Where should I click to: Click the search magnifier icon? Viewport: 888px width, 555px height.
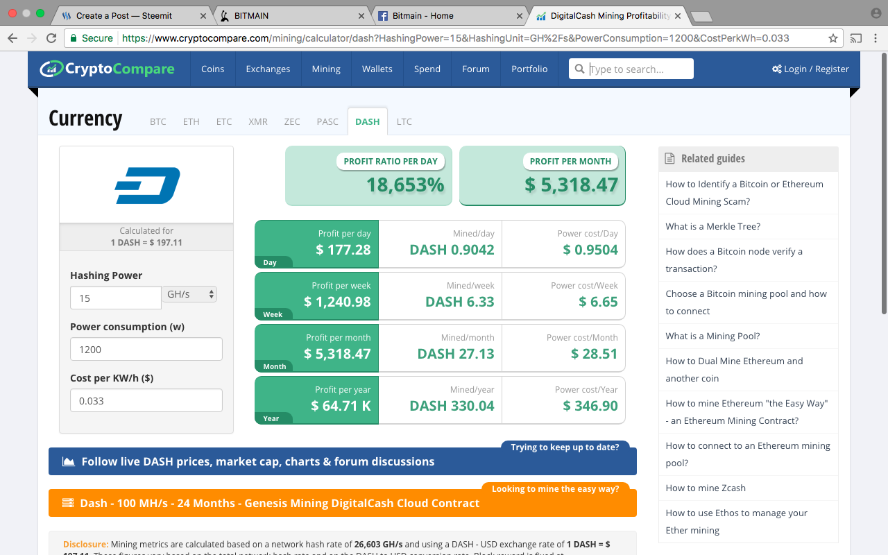point(579,69)
